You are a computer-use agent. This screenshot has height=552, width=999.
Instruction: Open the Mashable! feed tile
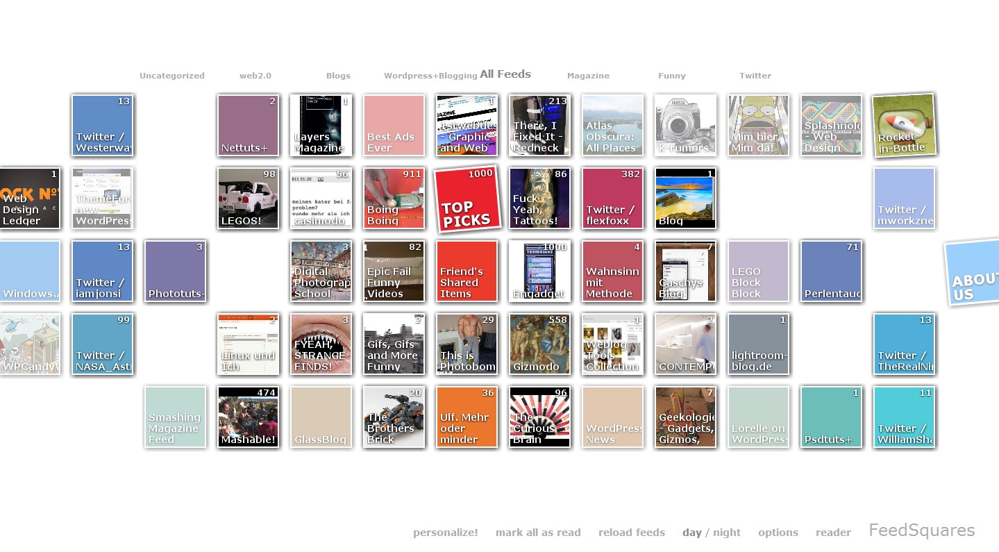tap(248, 417)
